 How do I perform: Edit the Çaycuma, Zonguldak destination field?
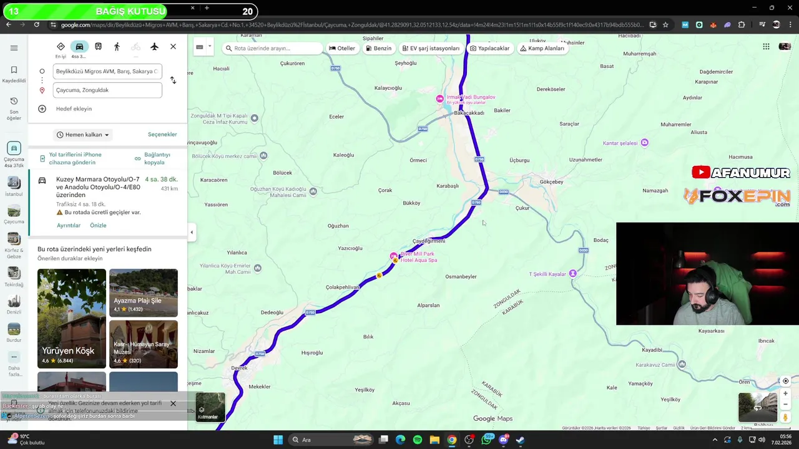click(x=107, y=90)
